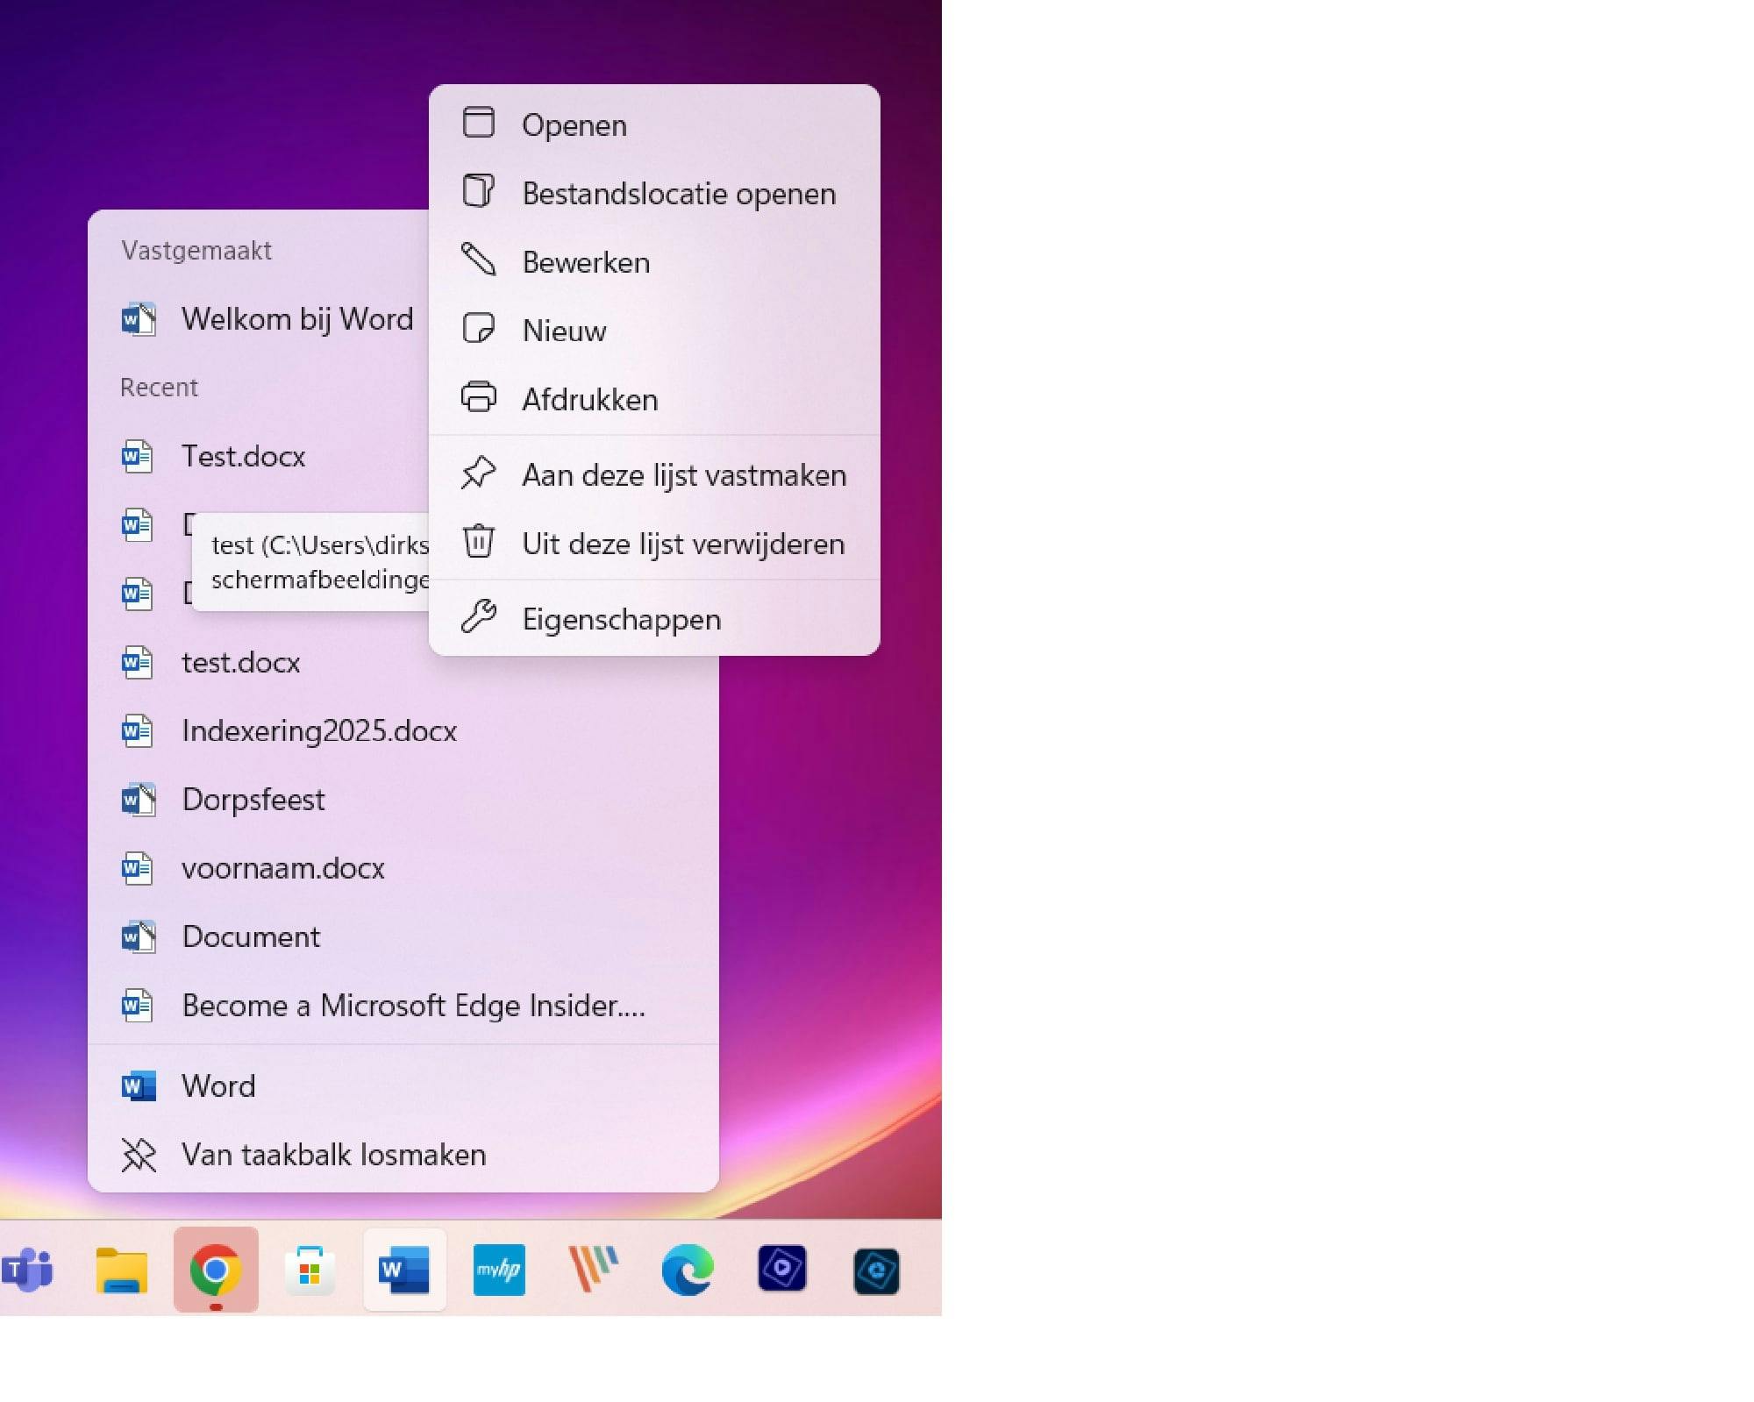Open Eigenschappen from context menu
Image resolution: width=1754 pixels, height=1402 pixels.
[x=621, y=619]
